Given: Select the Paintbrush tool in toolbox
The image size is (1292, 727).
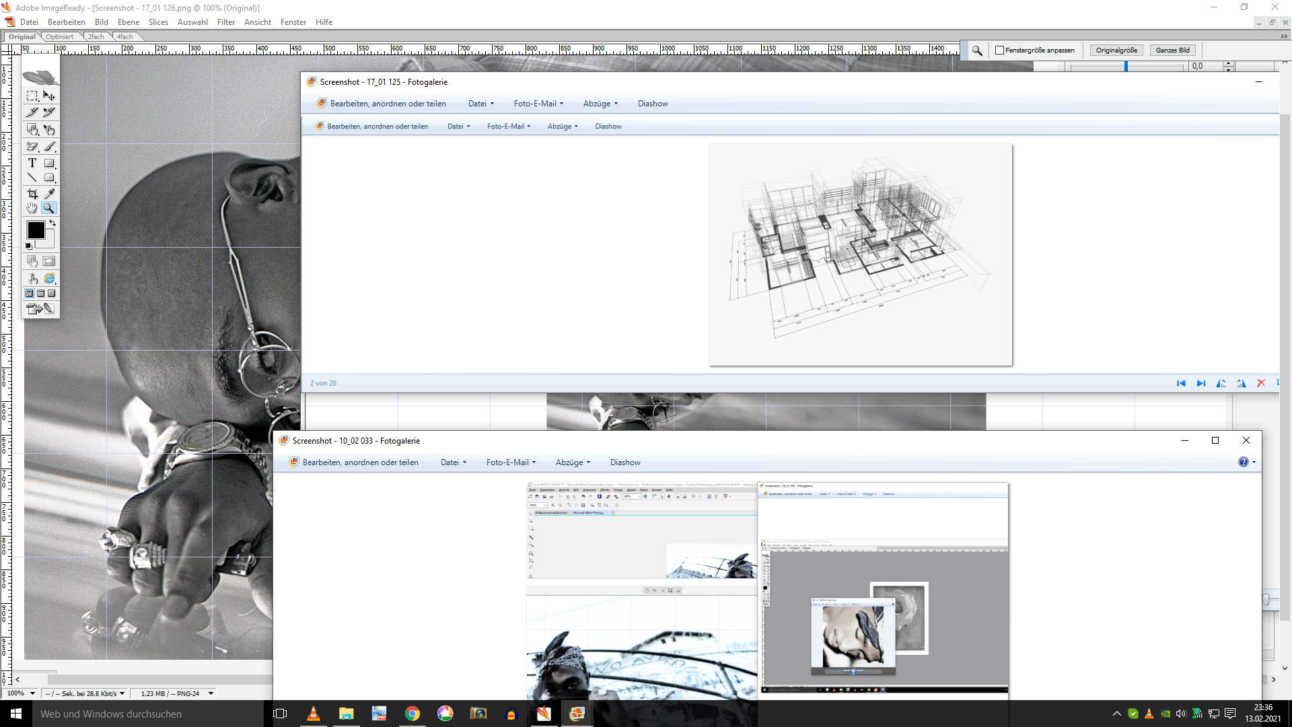Looking at the screenshot, I should point(49,146).
